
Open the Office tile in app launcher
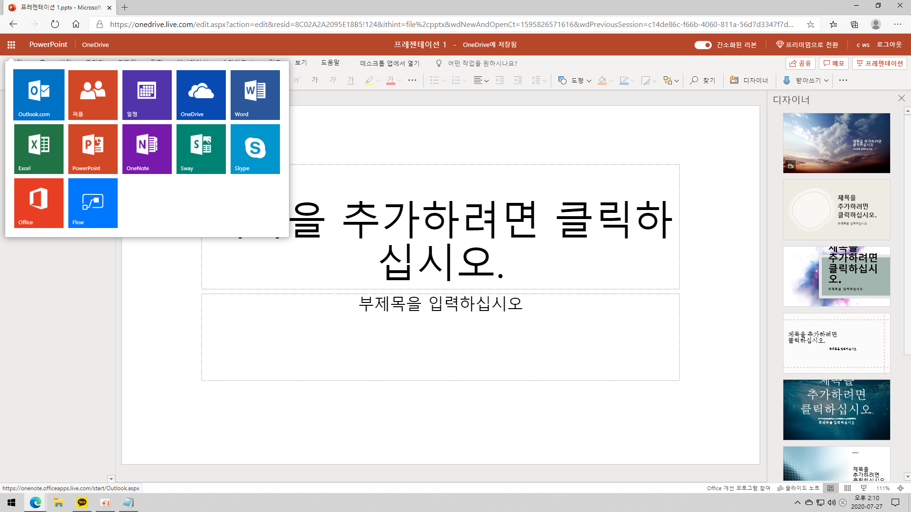39,203
